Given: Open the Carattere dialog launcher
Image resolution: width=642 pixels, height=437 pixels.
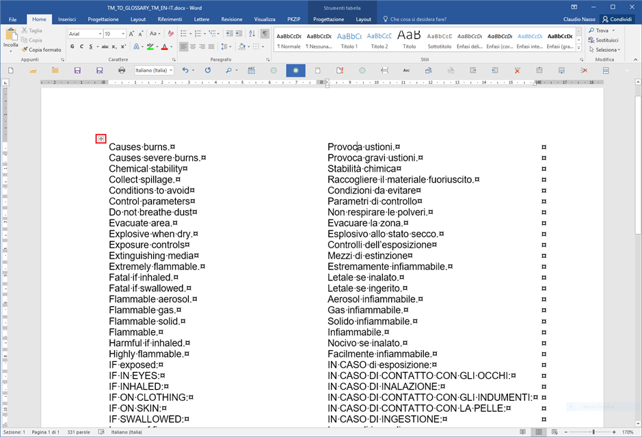Looking at the screenshot, I should click(174, 59).
